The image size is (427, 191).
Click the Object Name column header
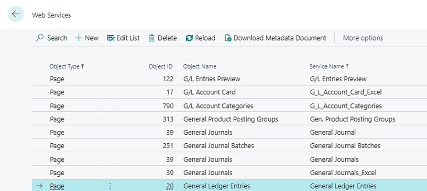pos(199,66)
